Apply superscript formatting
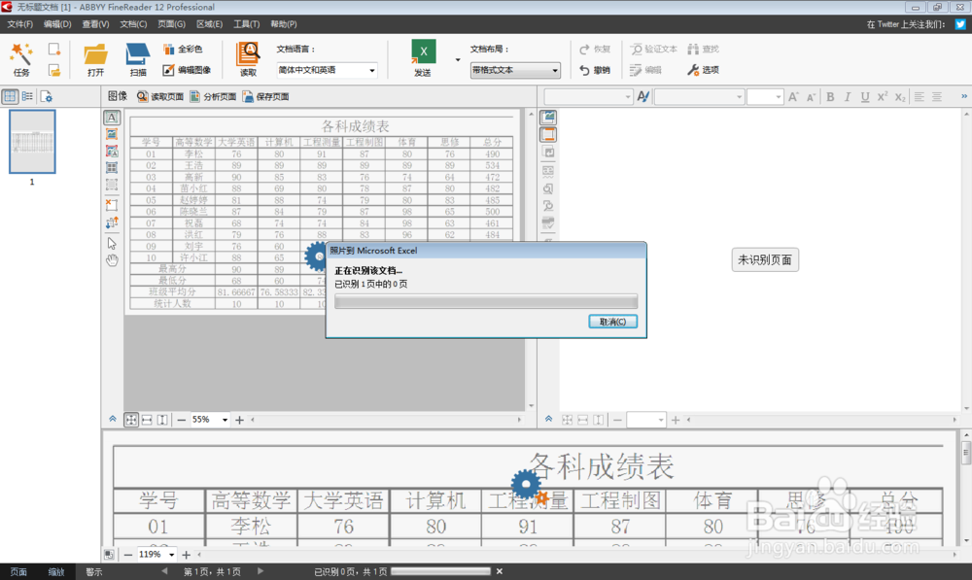This screenshot has height=580, width=972. (883, 97)
